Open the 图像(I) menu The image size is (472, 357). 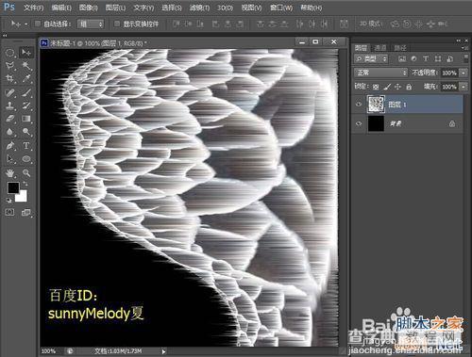click(88, 8)
